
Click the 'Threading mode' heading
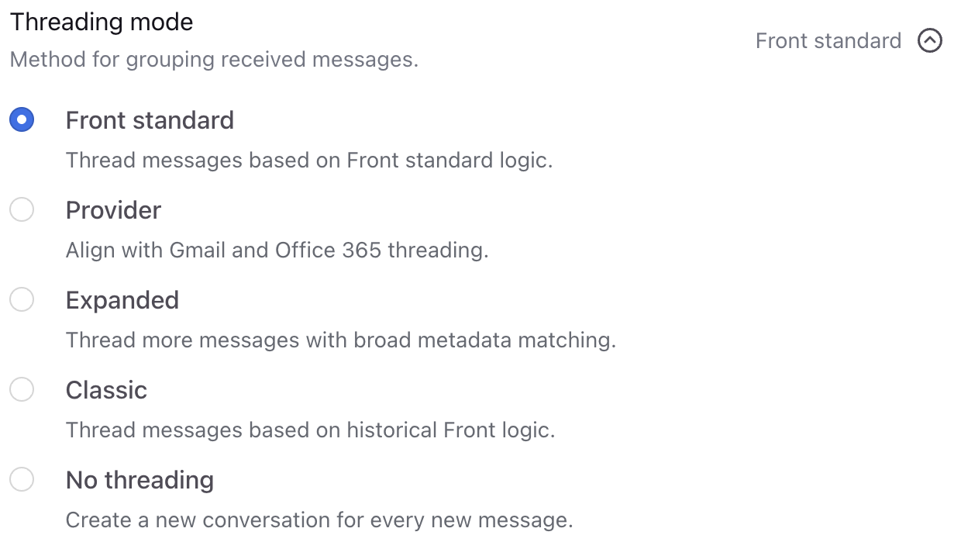[x=102, y=22]
